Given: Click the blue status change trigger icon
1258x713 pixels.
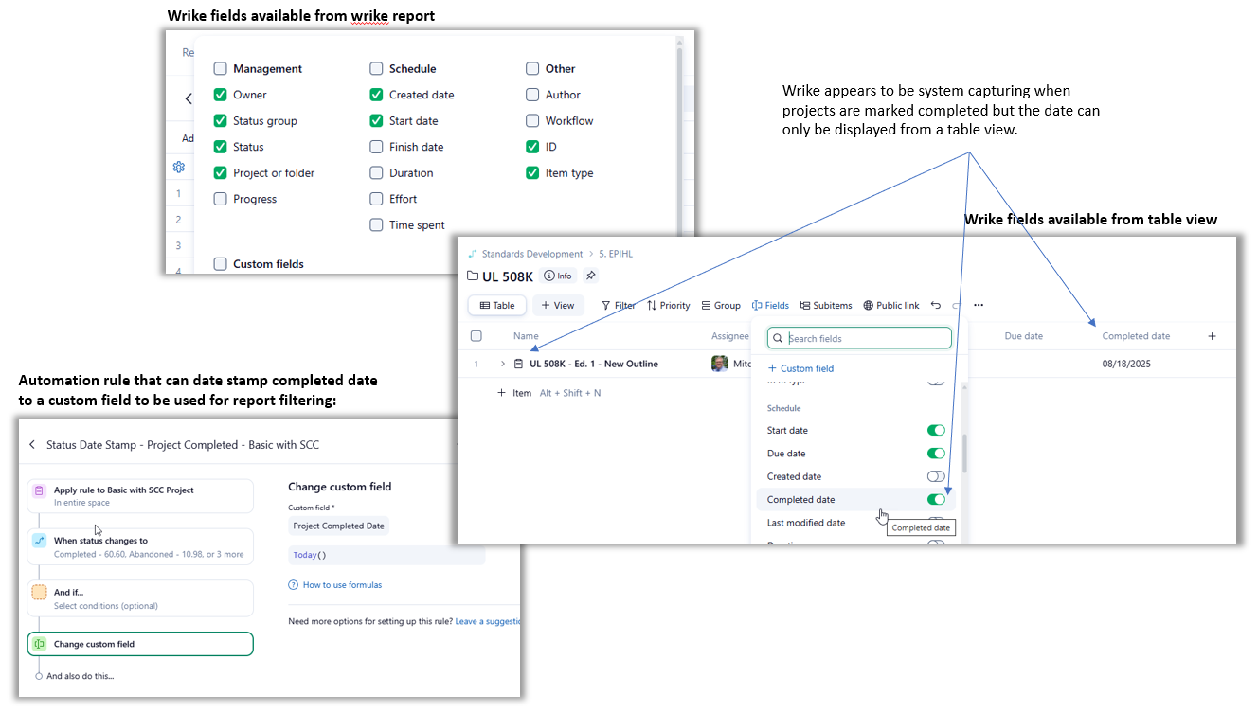Looking at the screenshot, I should 39,541.
